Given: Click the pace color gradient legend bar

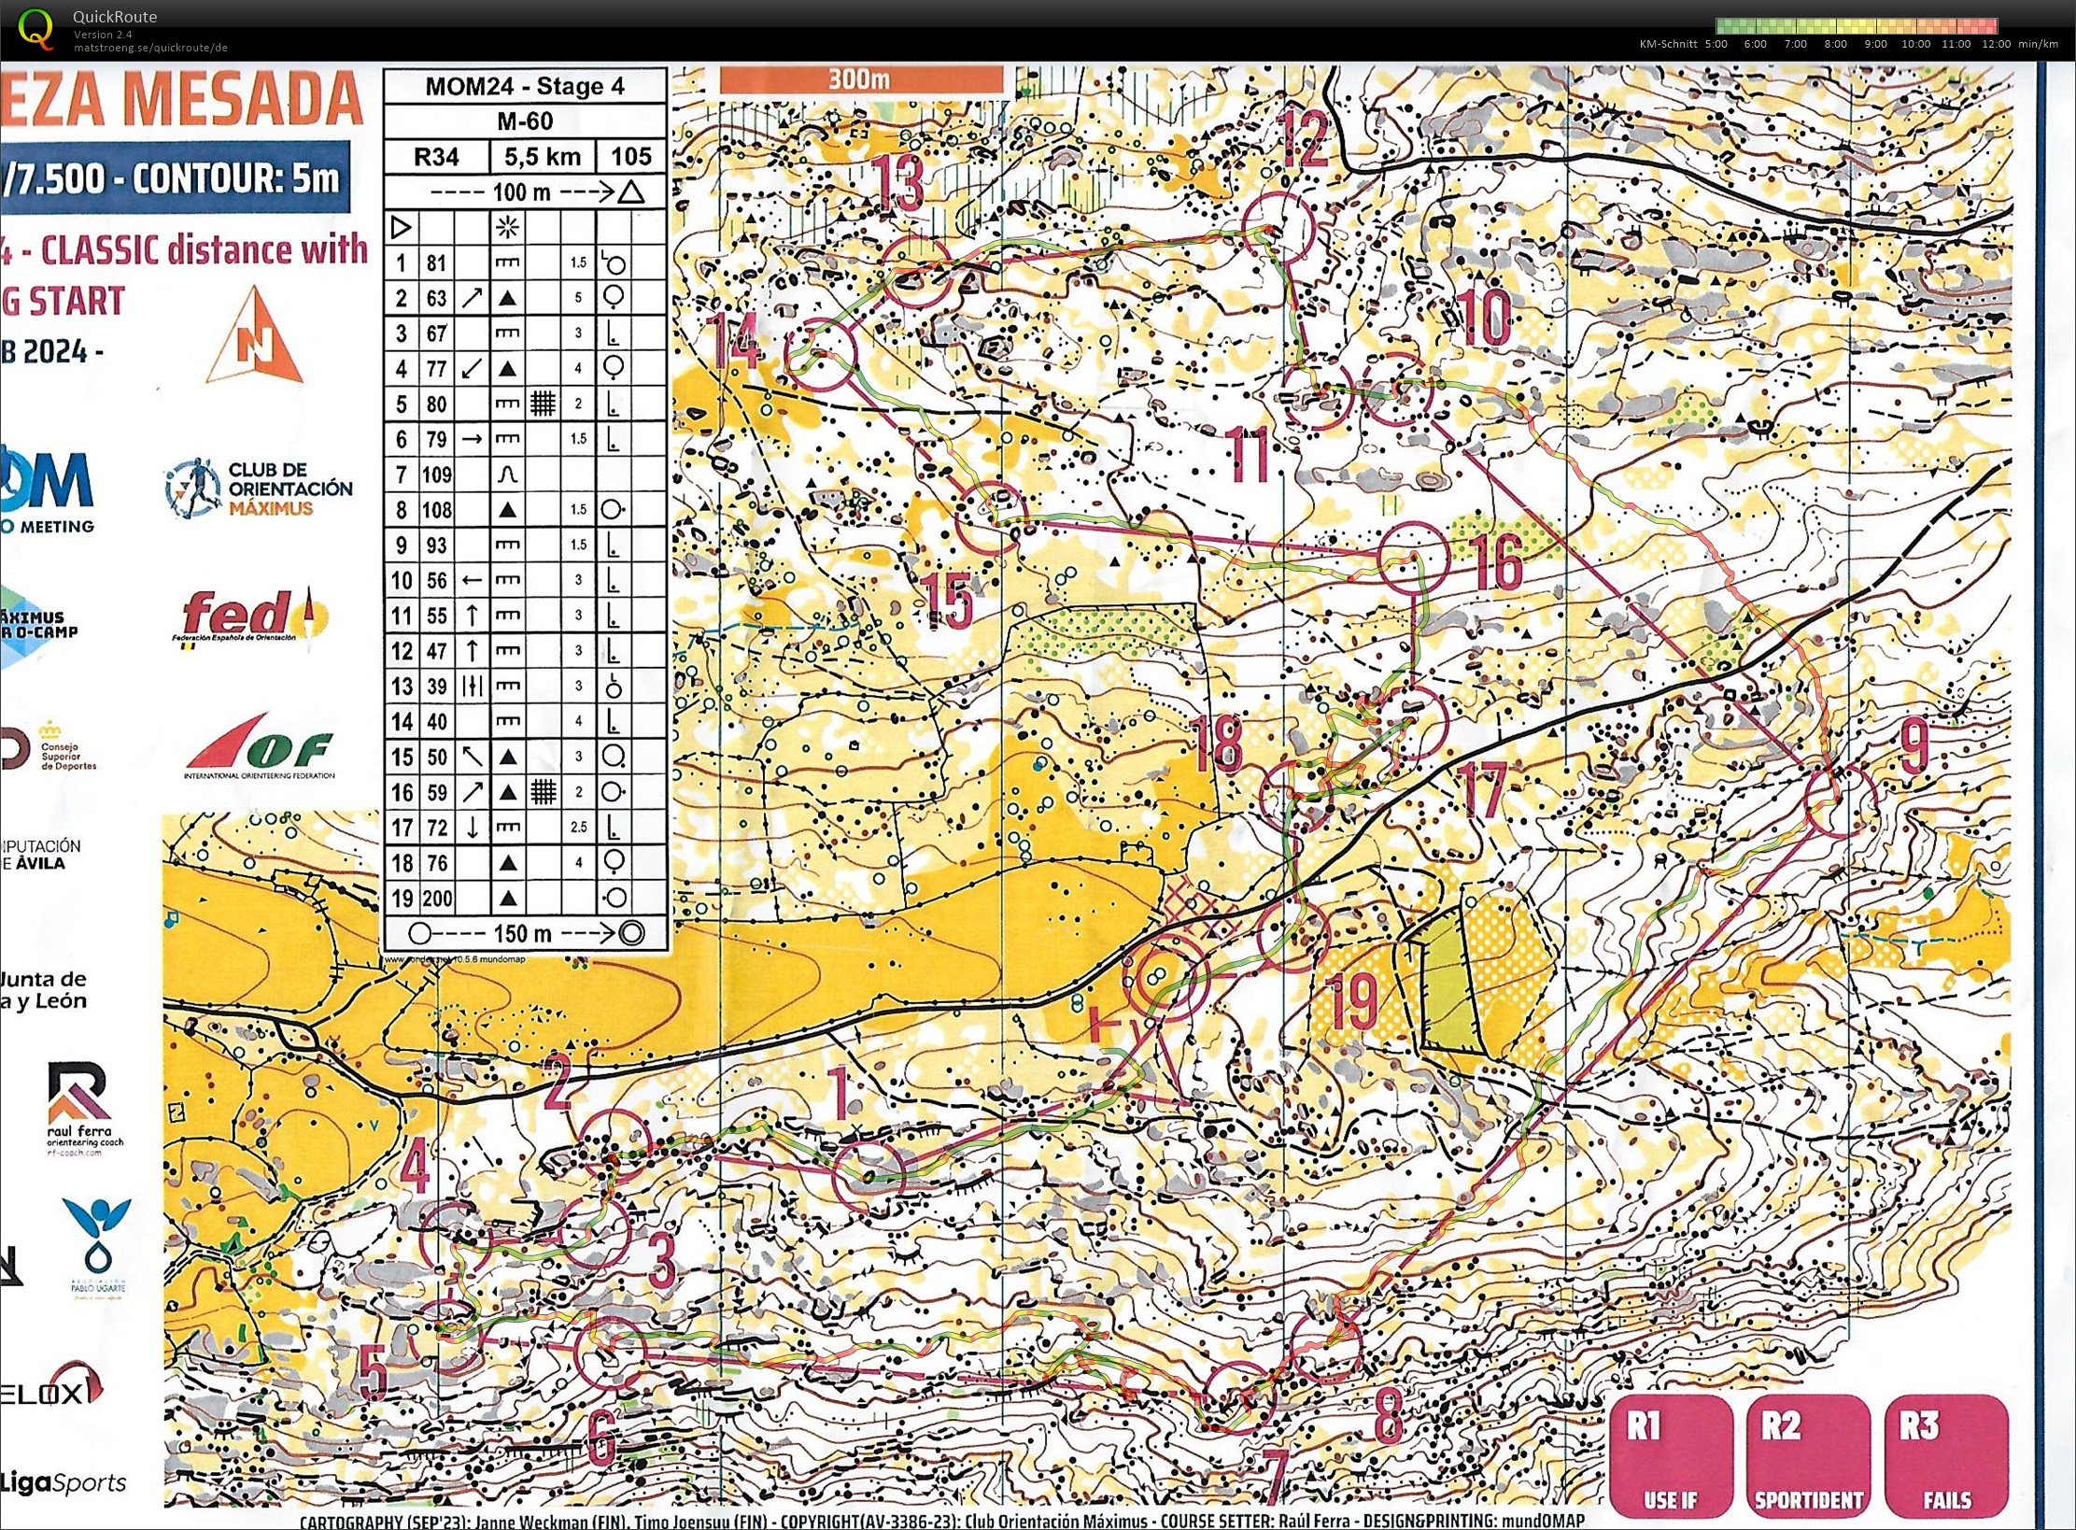Looking at the screenshot, I should (x=1856, y=26).
